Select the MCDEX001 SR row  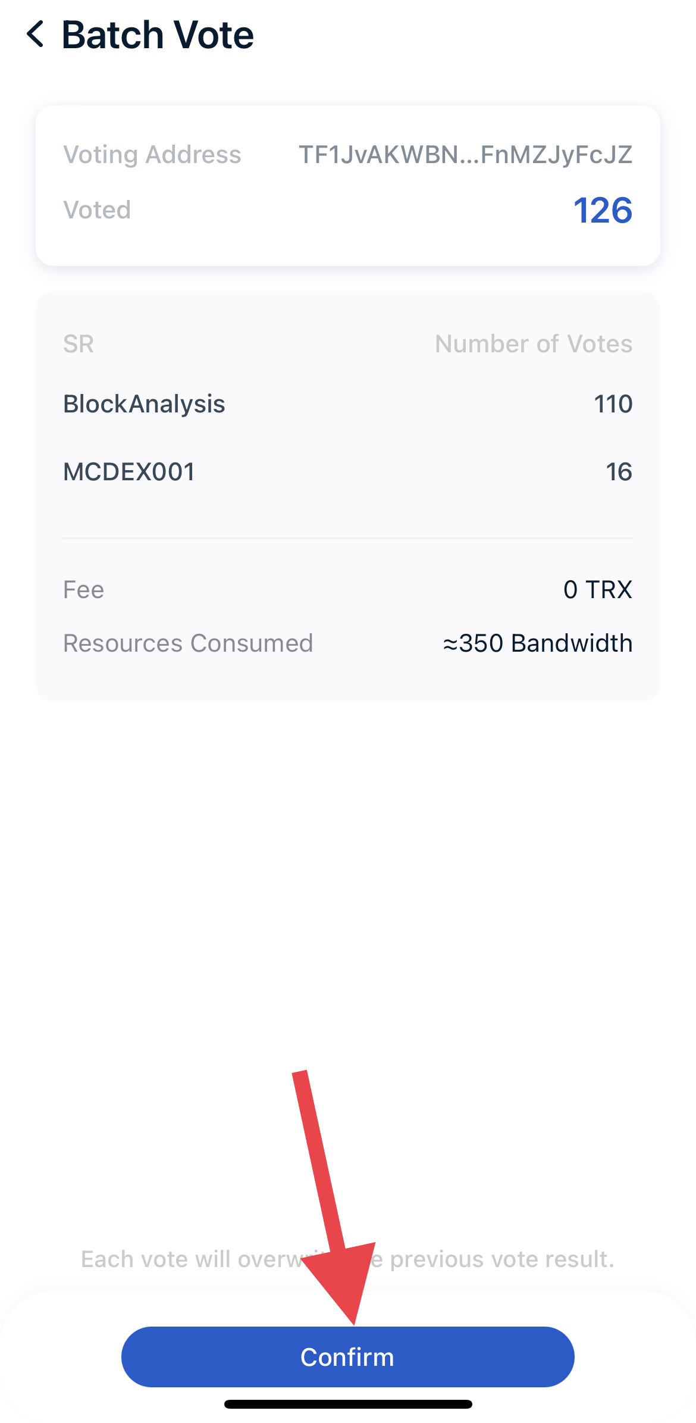tap(348, 472)
